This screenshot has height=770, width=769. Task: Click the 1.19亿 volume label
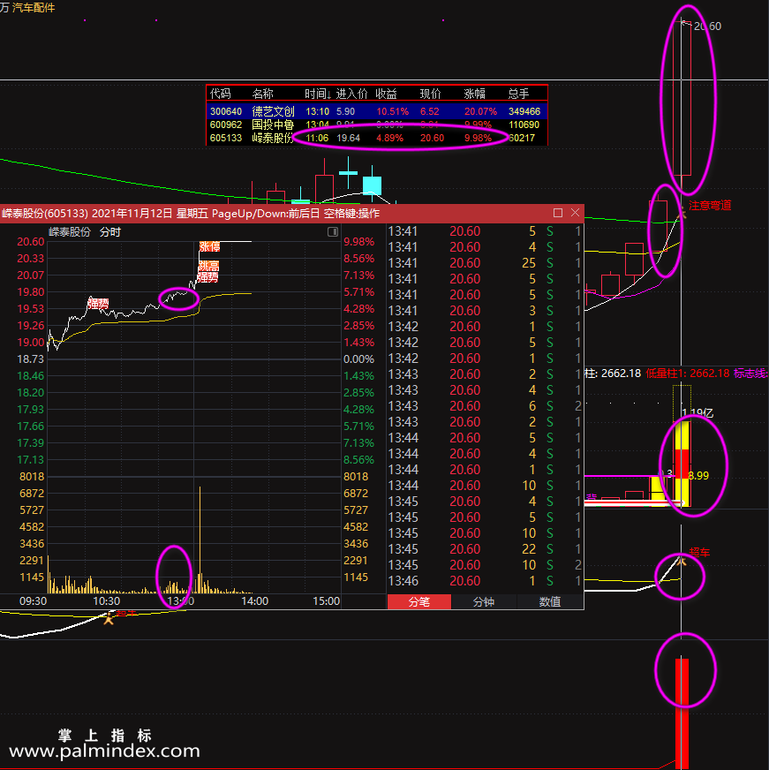pos(697,412)
